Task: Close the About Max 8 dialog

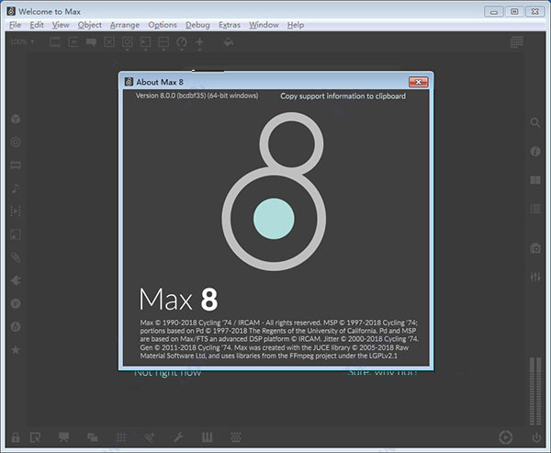Action: pyautogui.click(x=418, y=82)
